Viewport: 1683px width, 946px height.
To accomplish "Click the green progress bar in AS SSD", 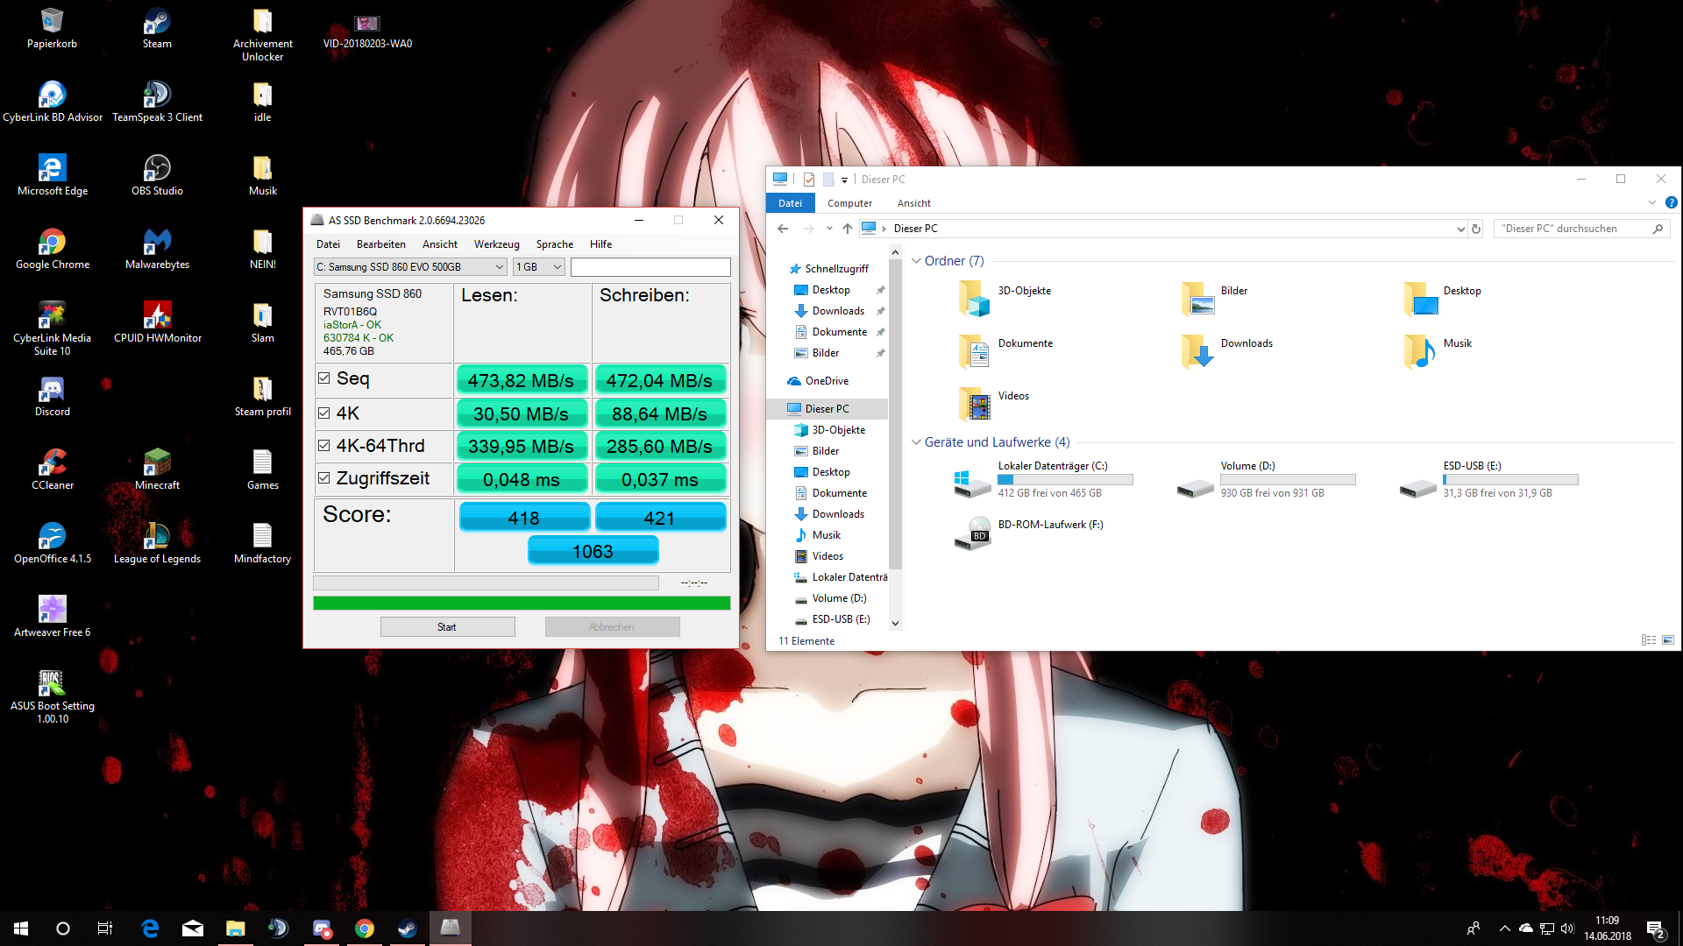I will click(521, 603).
